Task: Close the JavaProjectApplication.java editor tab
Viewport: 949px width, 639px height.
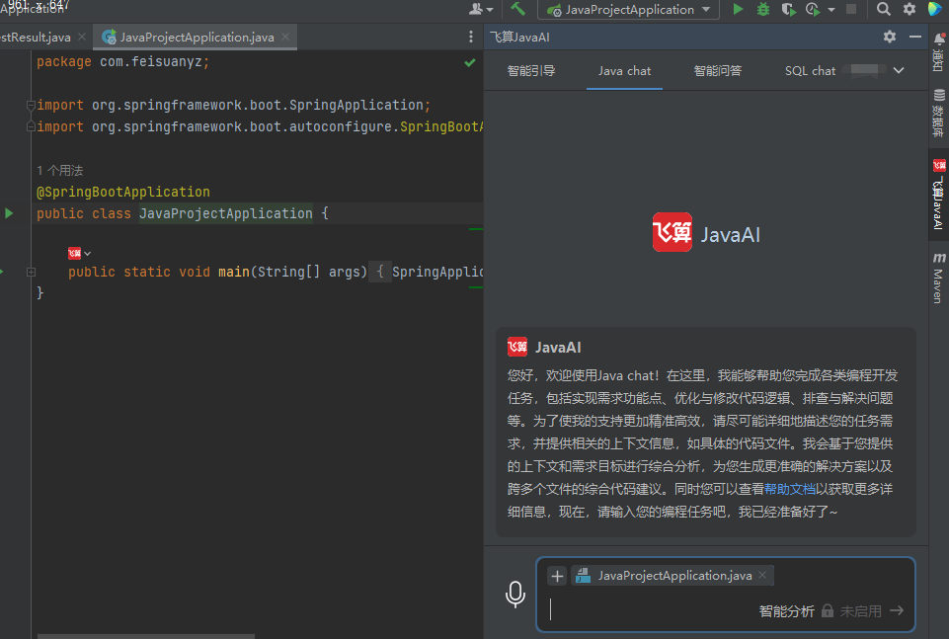Action: coord(285,37)
